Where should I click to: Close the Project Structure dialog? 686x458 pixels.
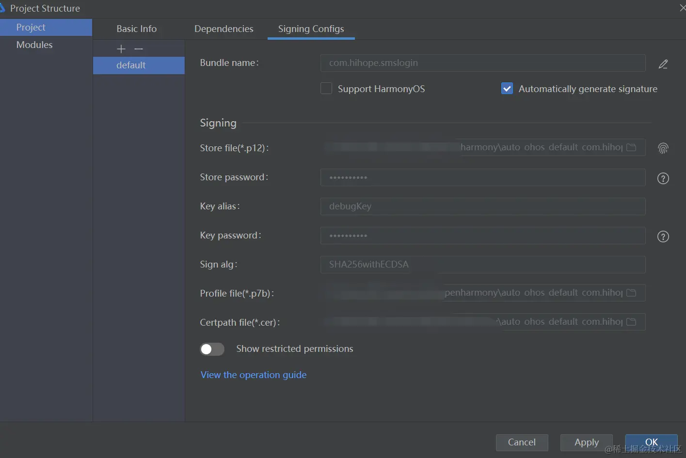coord(682,8)
